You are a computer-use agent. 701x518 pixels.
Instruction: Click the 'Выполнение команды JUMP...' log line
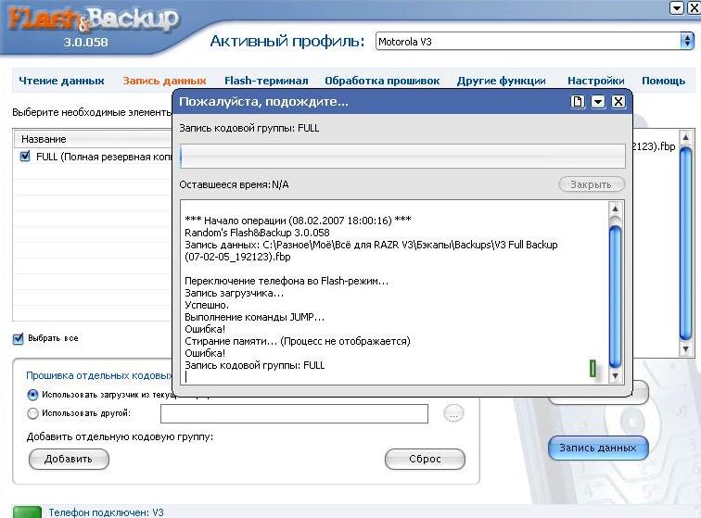click(254, 317)
